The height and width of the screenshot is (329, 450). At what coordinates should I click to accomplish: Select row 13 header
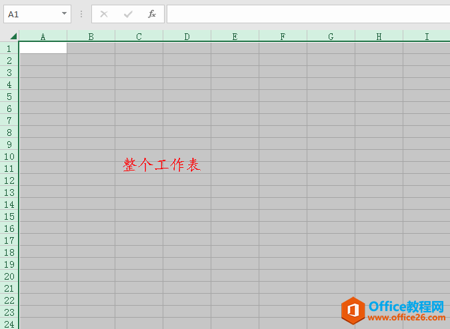(x=9, y=192)
